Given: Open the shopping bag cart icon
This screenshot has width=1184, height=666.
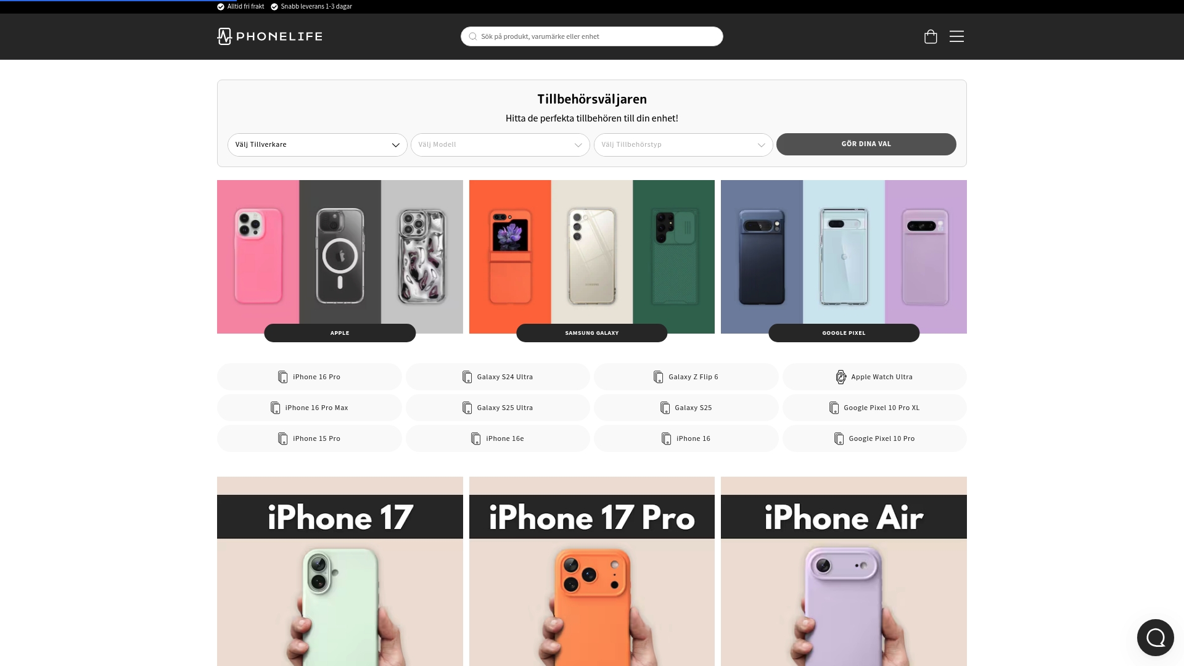Looking at the screenshot, I should (931, 36).
